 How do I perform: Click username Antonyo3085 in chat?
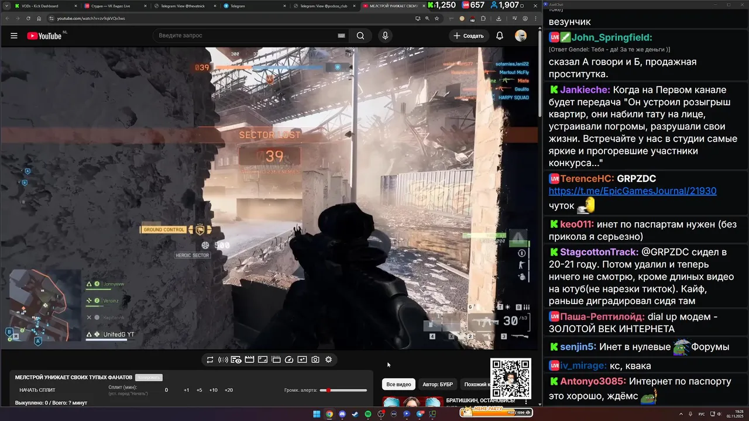click(x=593, y=381)
